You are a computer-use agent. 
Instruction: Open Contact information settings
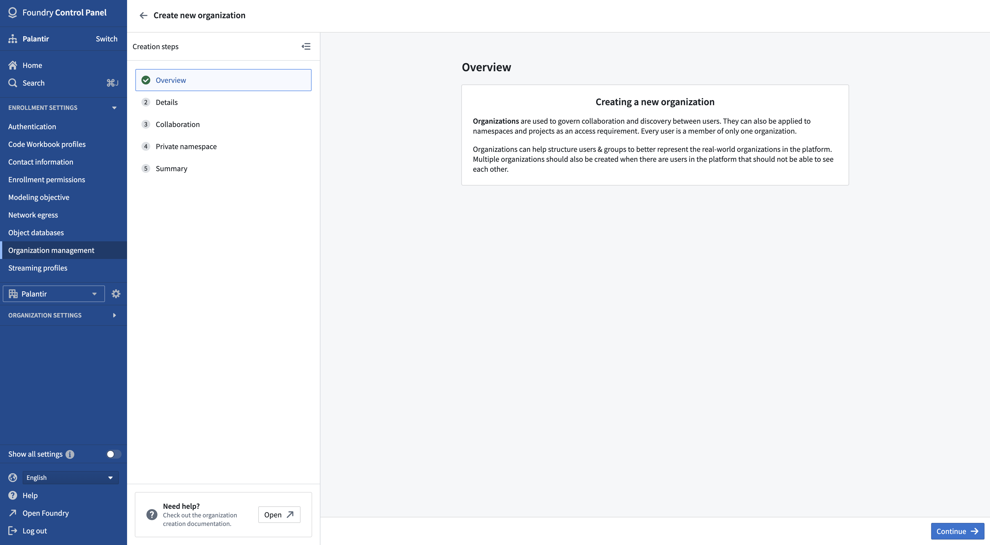64,162
